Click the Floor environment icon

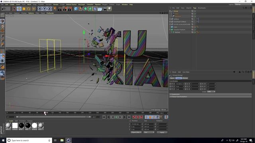pos(100,9)
